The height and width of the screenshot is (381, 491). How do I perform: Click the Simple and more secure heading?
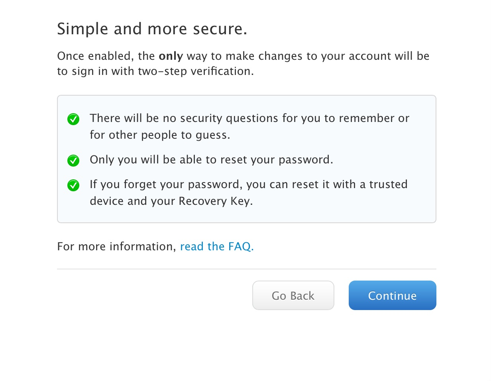pos(152,29)
